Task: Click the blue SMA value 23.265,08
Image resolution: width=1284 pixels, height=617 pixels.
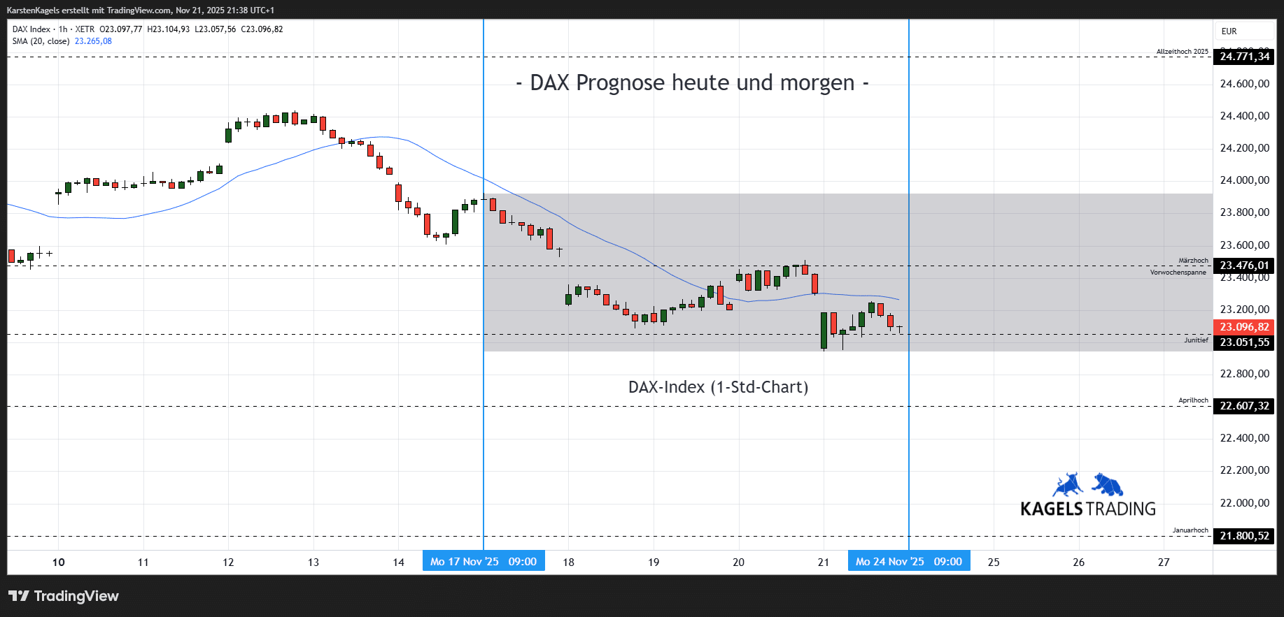Action: [x=93, y=41]
